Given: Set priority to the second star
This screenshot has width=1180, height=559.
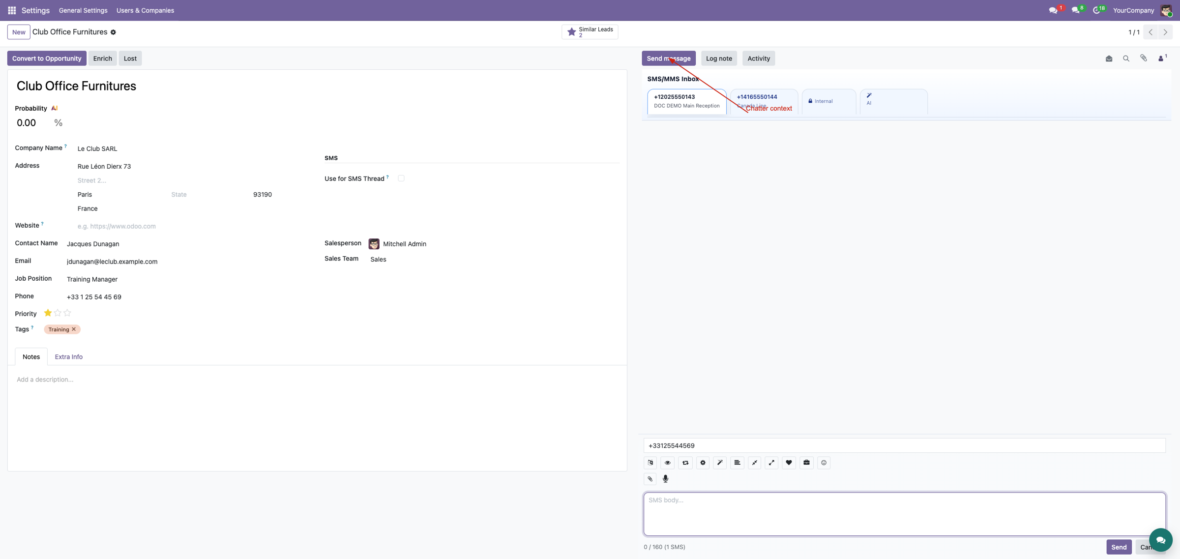Looking at the screenshot, I should click(x=58, y=313).
